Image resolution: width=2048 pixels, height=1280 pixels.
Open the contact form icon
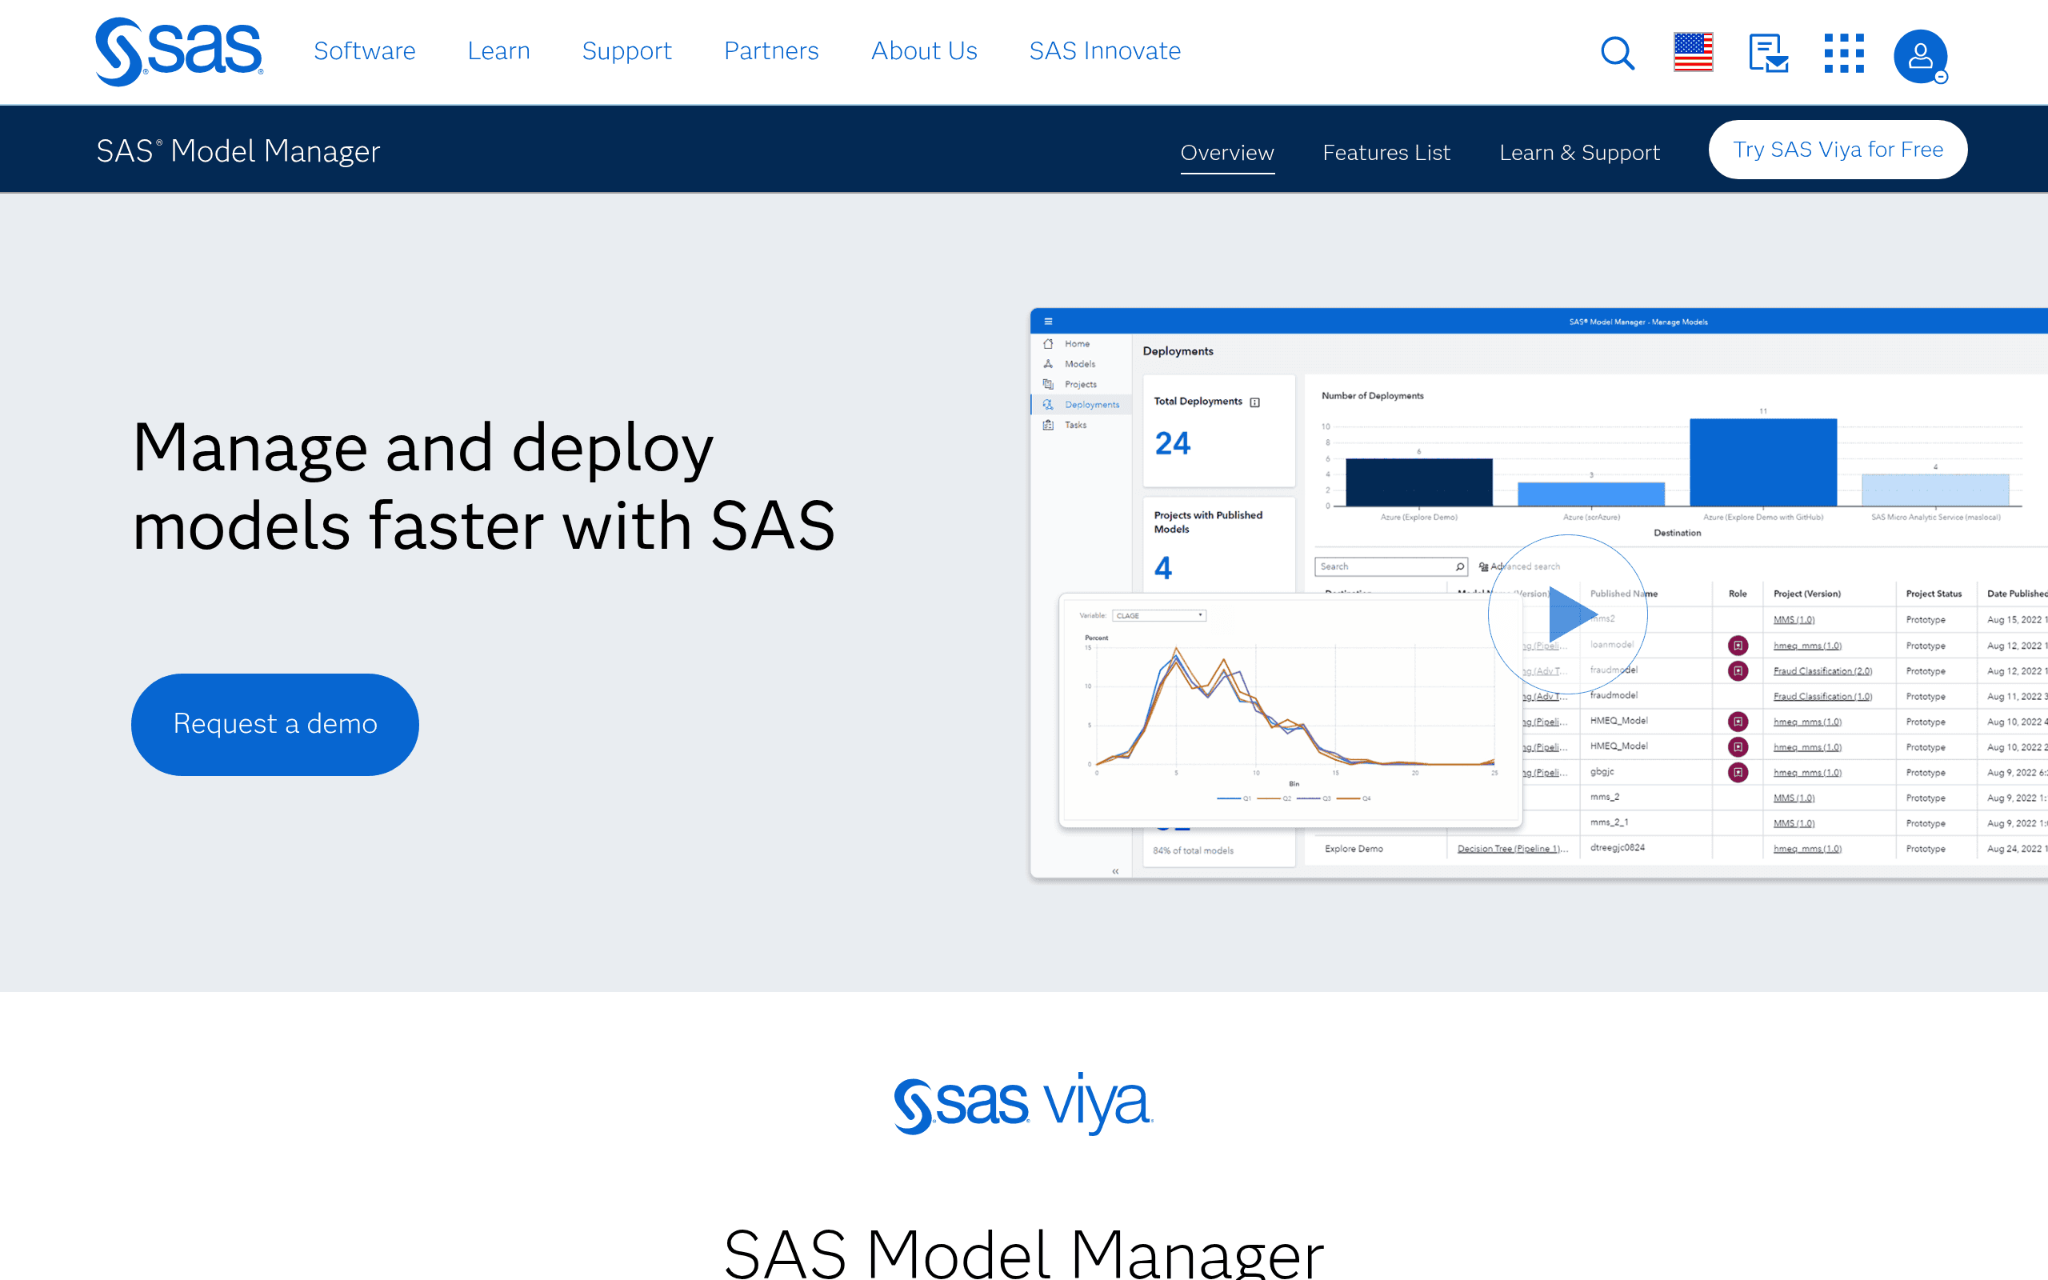pyautogui.click(x=1768, y=54)
